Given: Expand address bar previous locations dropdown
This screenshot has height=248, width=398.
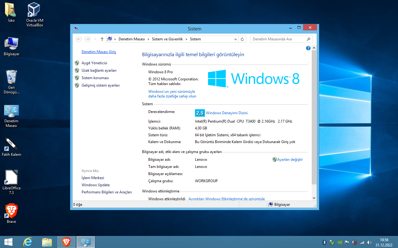Looking at the screenshot, I should click(x=236, y=39).
